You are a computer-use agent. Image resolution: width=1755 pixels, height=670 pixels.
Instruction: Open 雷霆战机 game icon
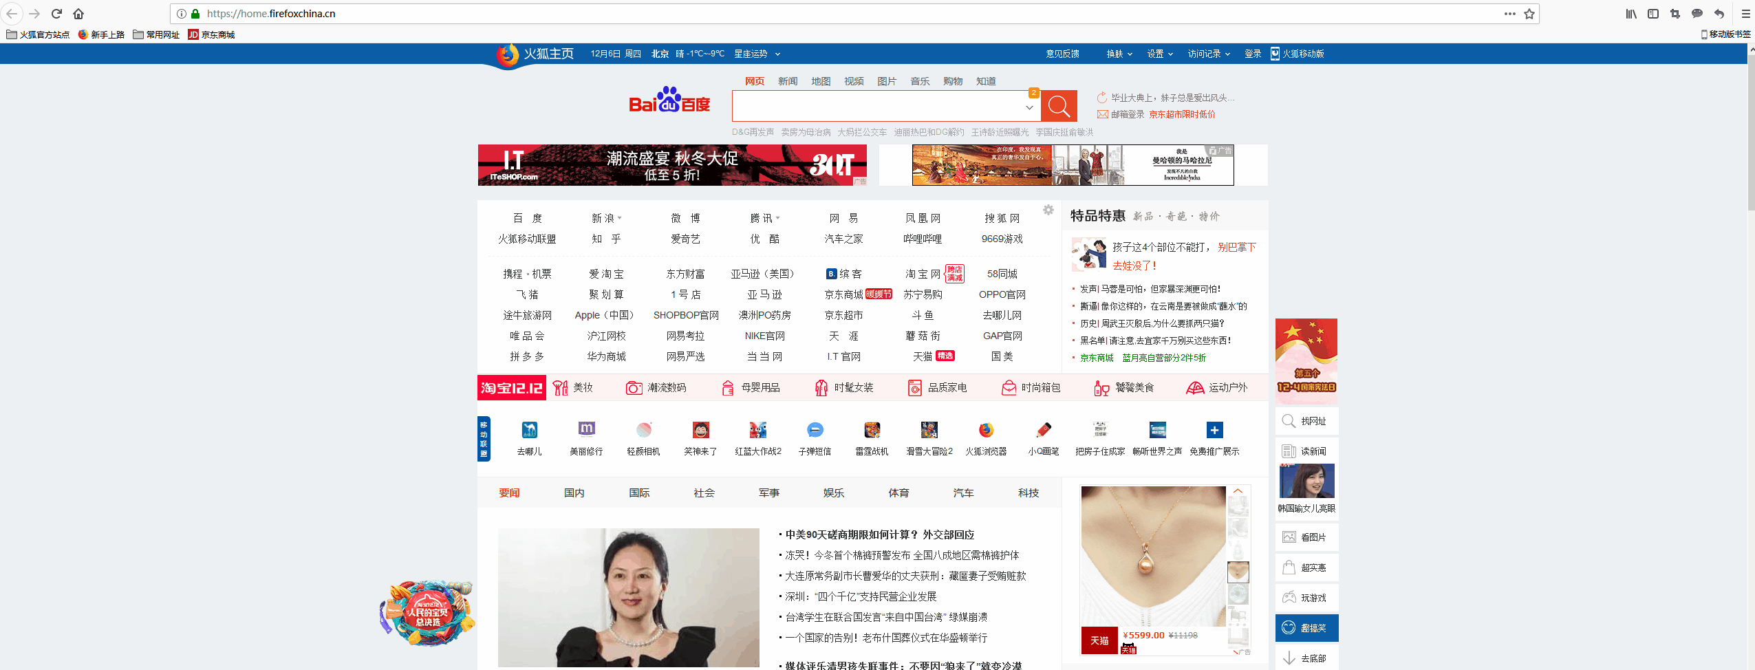coord(872,430)
